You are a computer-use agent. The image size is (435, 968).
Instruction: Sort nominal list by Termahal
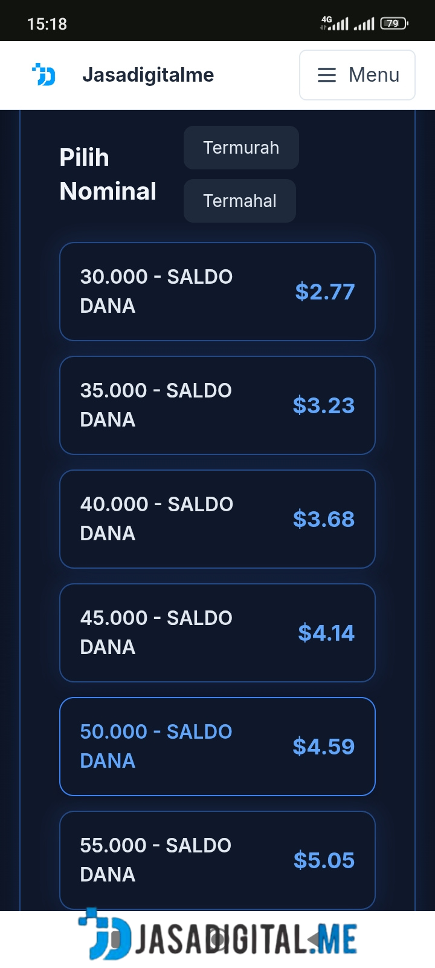(x=240, y=201)
